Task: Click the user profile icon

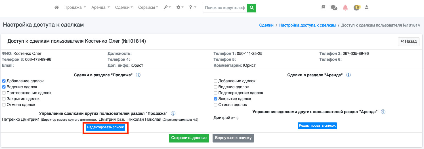Action: [366, 8]
